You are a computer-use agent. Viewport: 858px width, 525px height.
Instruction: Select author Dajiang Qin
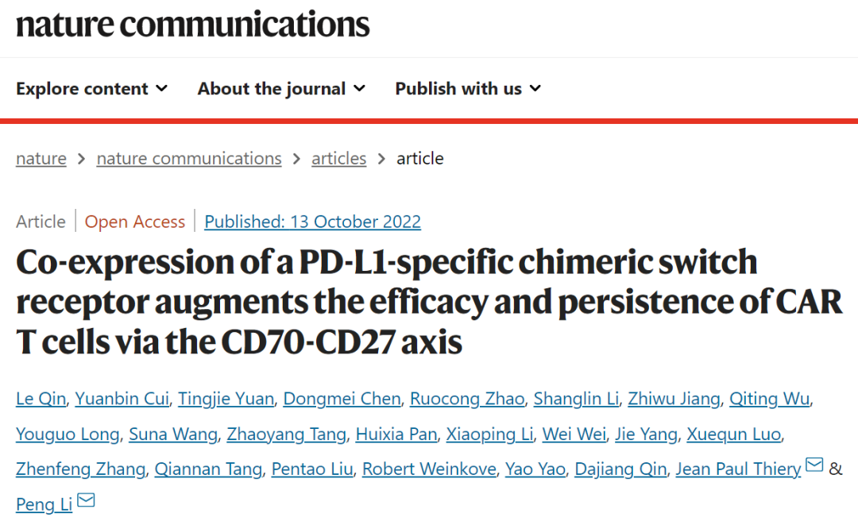[620, 469]
